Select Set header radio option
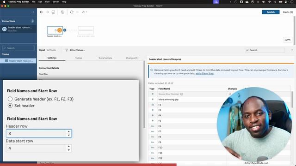 pyautogui.click(x=10, y=106)
